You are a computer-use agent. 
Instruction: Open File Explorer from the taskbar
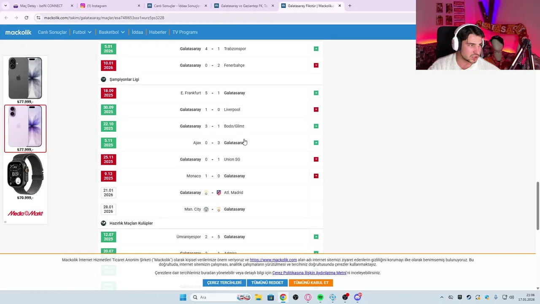pyautogui.click(x=258, y=297)
